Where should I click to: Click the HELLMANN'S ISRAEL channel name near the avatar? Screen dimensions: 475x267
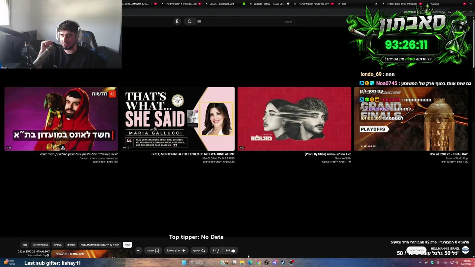click(x=445, y=249)
